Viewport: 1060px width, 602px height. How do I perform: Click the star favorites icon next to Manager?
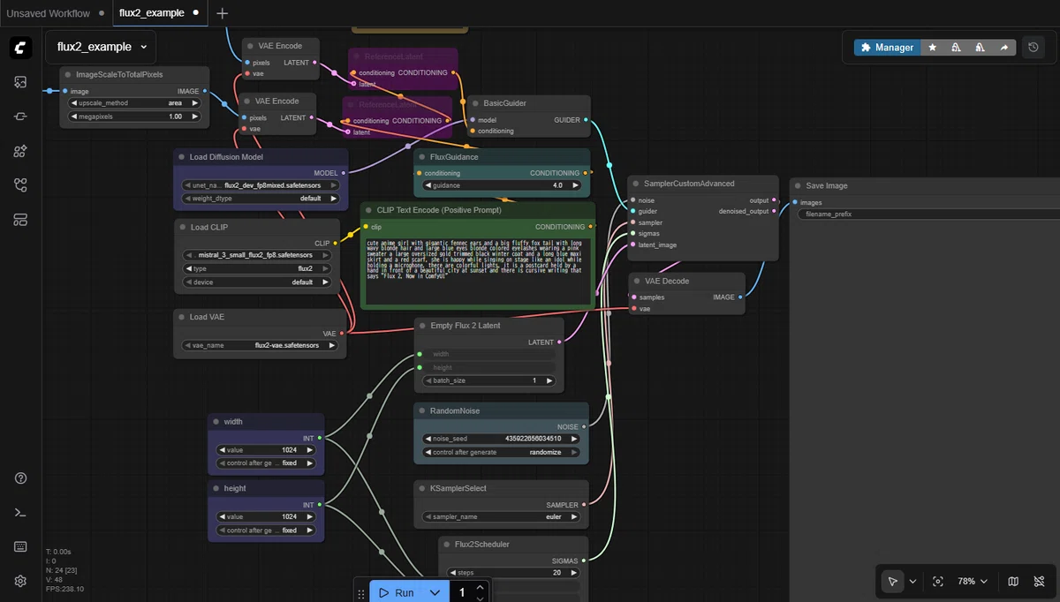[933, 48]
